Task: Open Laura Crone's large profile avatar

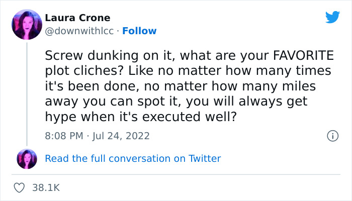Action: [27, 24]
